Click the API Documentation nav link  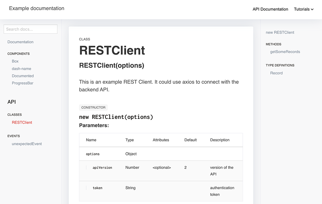(270, 9)
